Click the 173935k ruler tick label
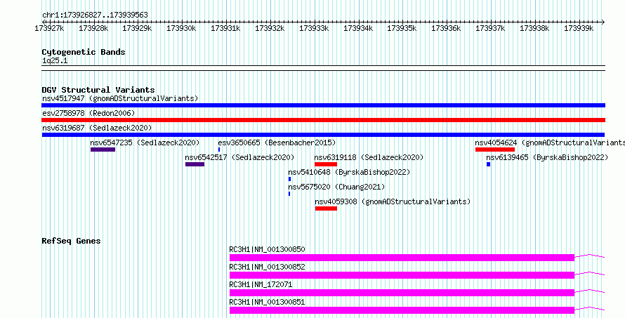 tap(402, 28)
